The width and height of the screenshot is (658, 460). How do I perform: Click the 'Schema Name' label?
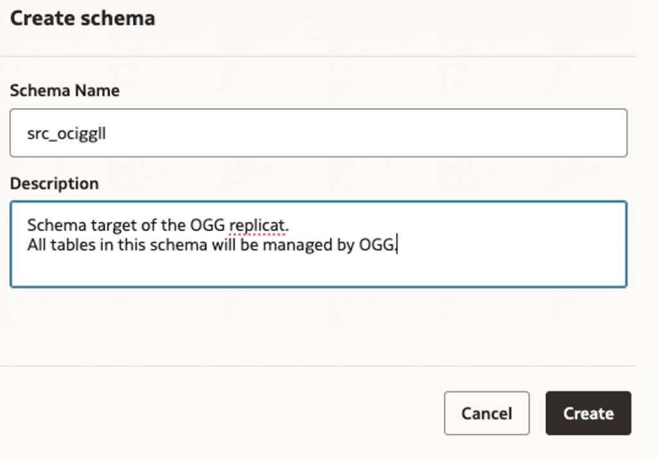point(64,91)
